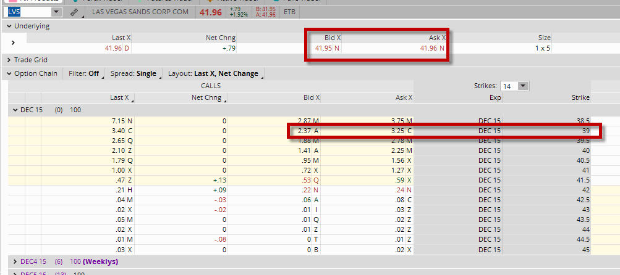Select the LVS symbol input field
The width and height of the screenshot is (620, 275).
coord(29,12)
